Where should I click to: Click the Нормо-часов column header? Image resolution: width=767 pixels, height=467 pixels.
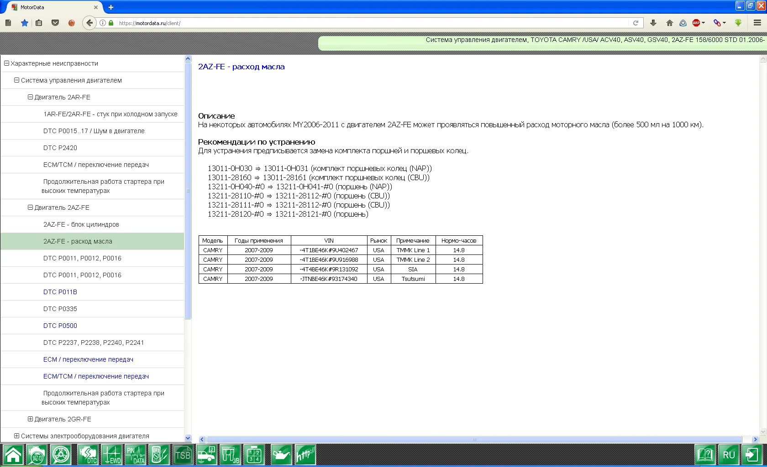coord(459,241)
